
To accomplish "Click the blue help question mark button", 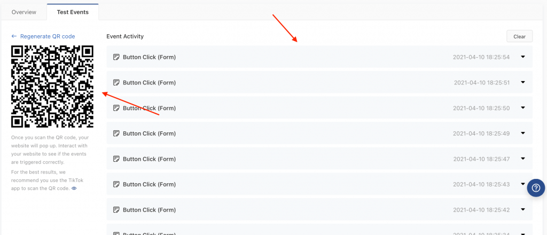I will 536,188.
